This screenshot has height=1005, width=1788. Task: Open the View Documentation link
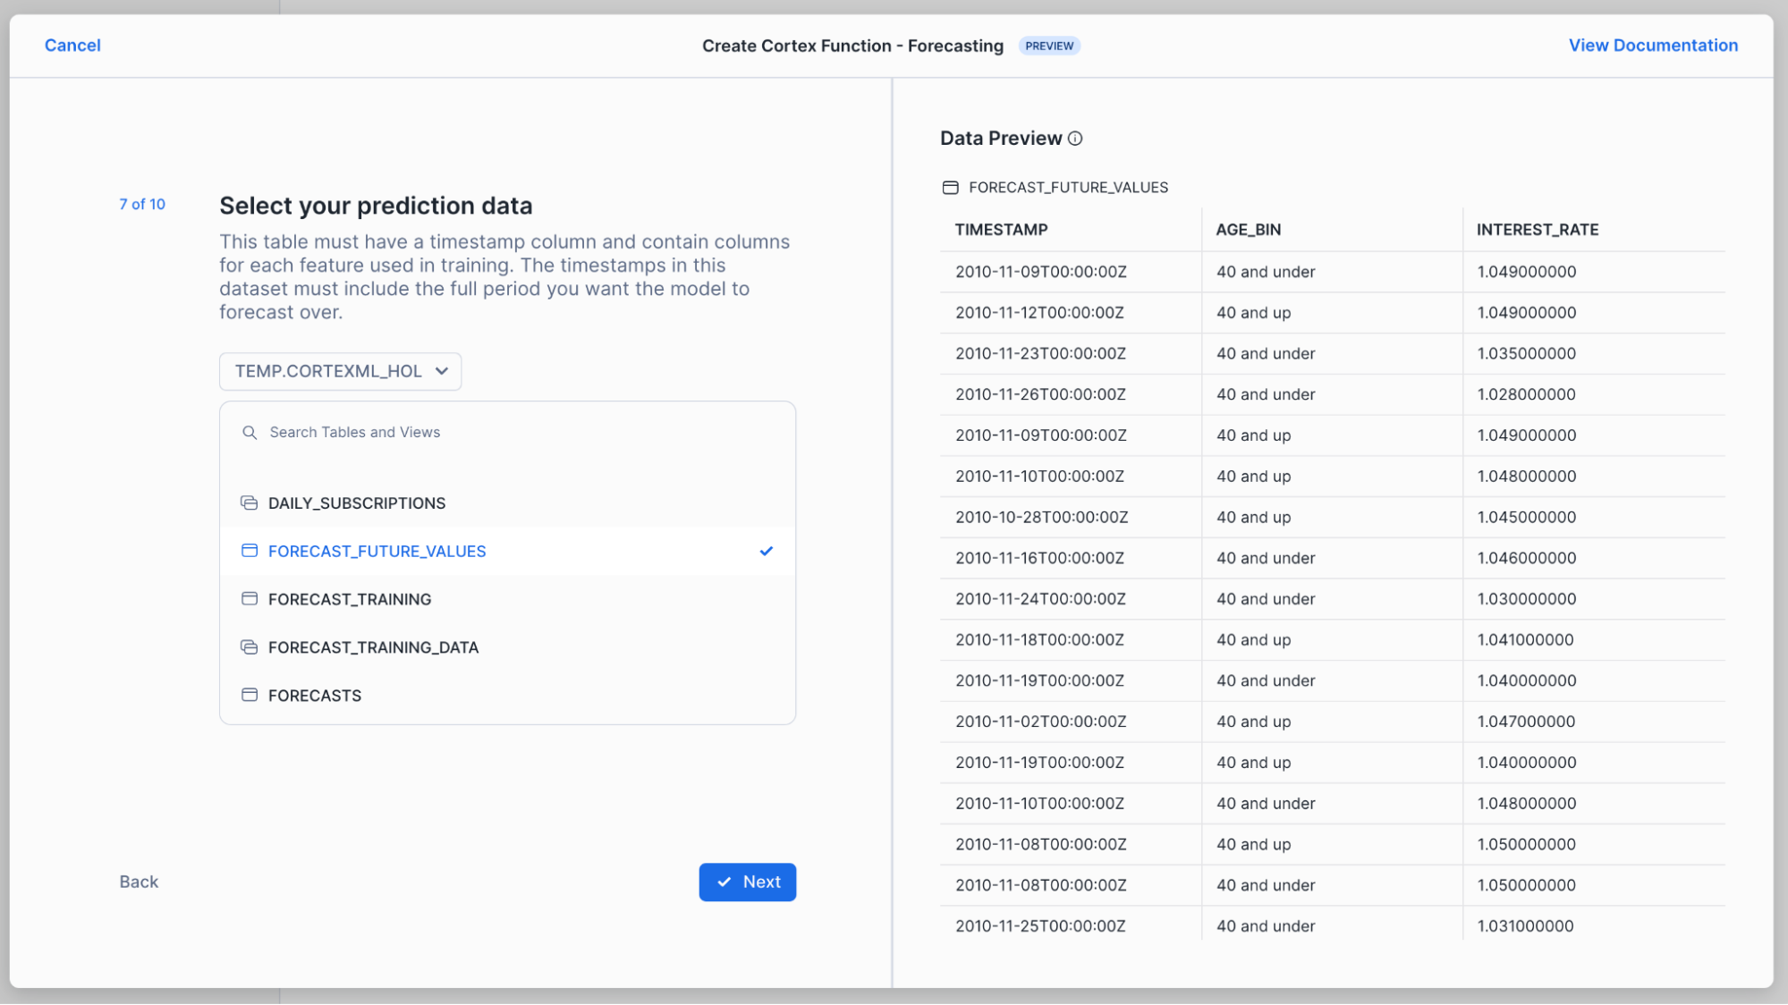(1652, 46)
